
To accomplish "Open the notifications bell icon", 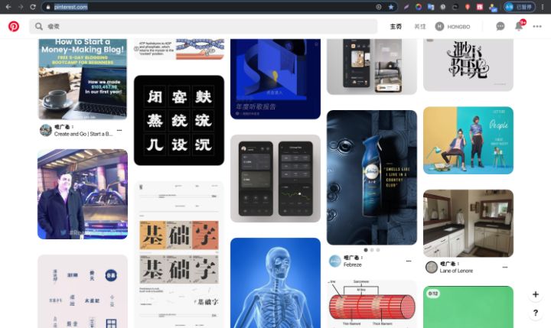I will [519, 26].
